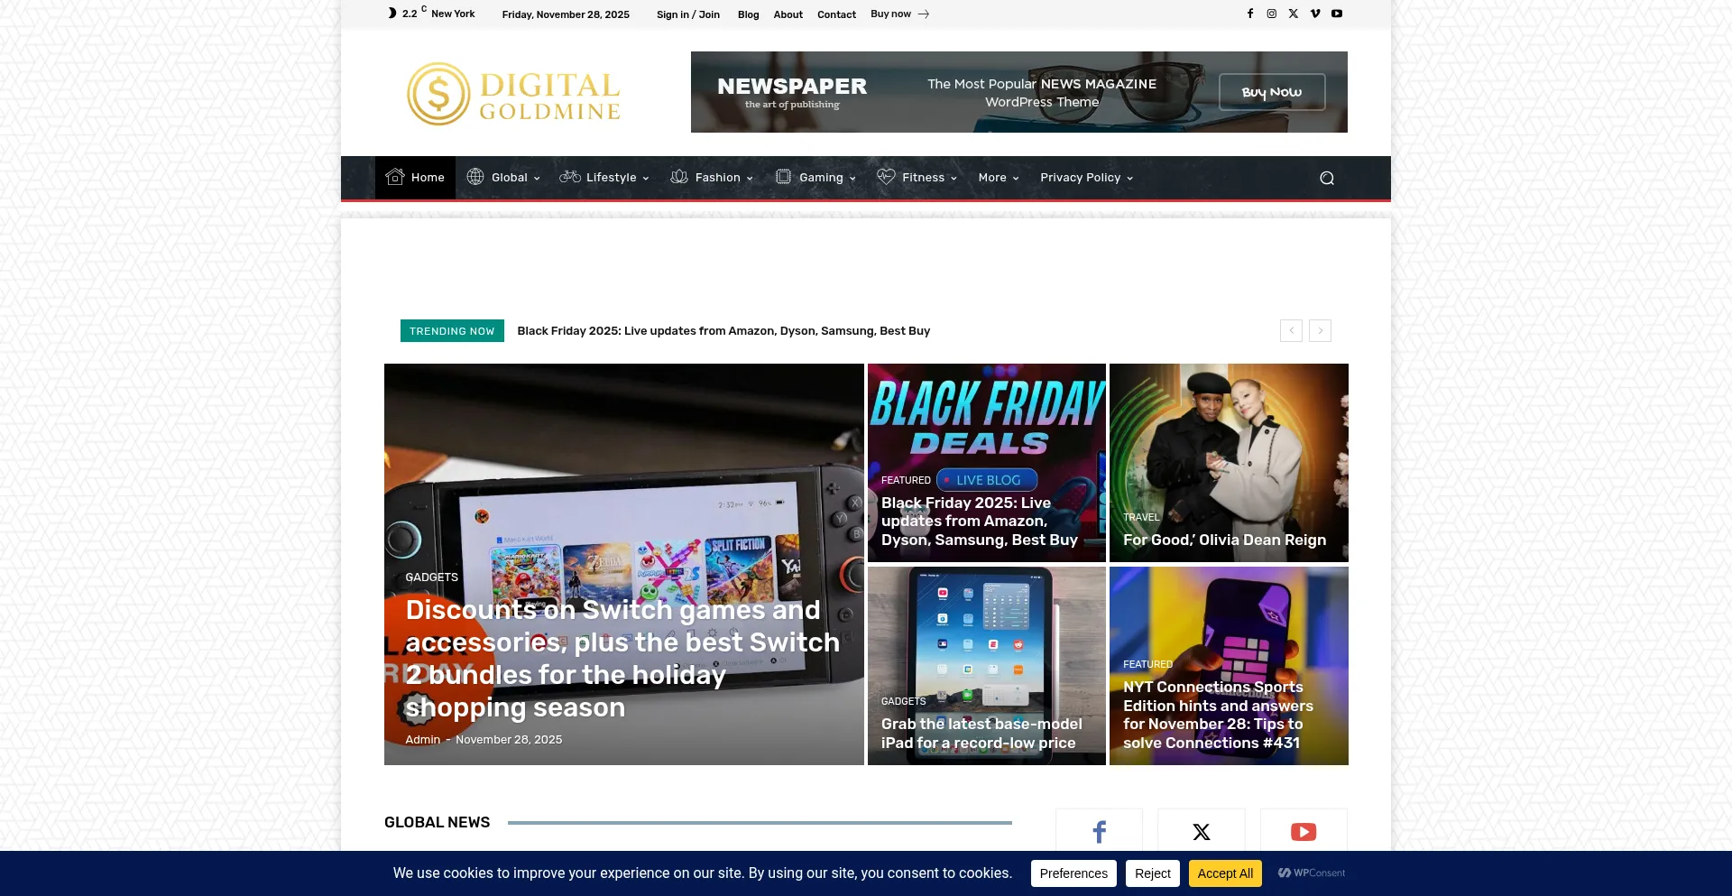
Task: Expand the Gaming menu dropdown
Action: coord(816,178)
